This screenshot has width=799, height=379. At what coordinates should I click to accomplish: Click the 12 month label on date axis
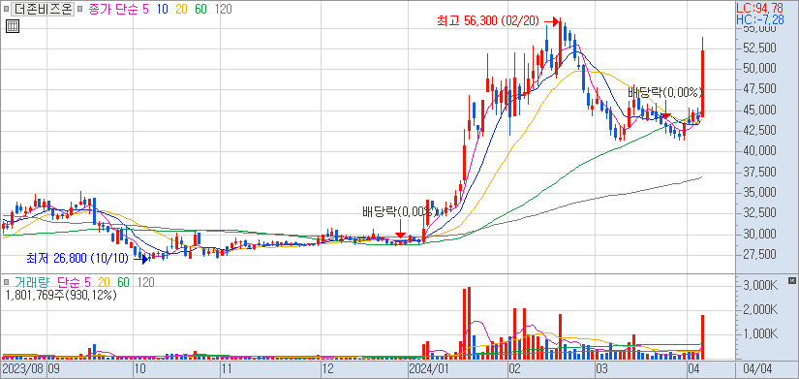click(329, 367)
